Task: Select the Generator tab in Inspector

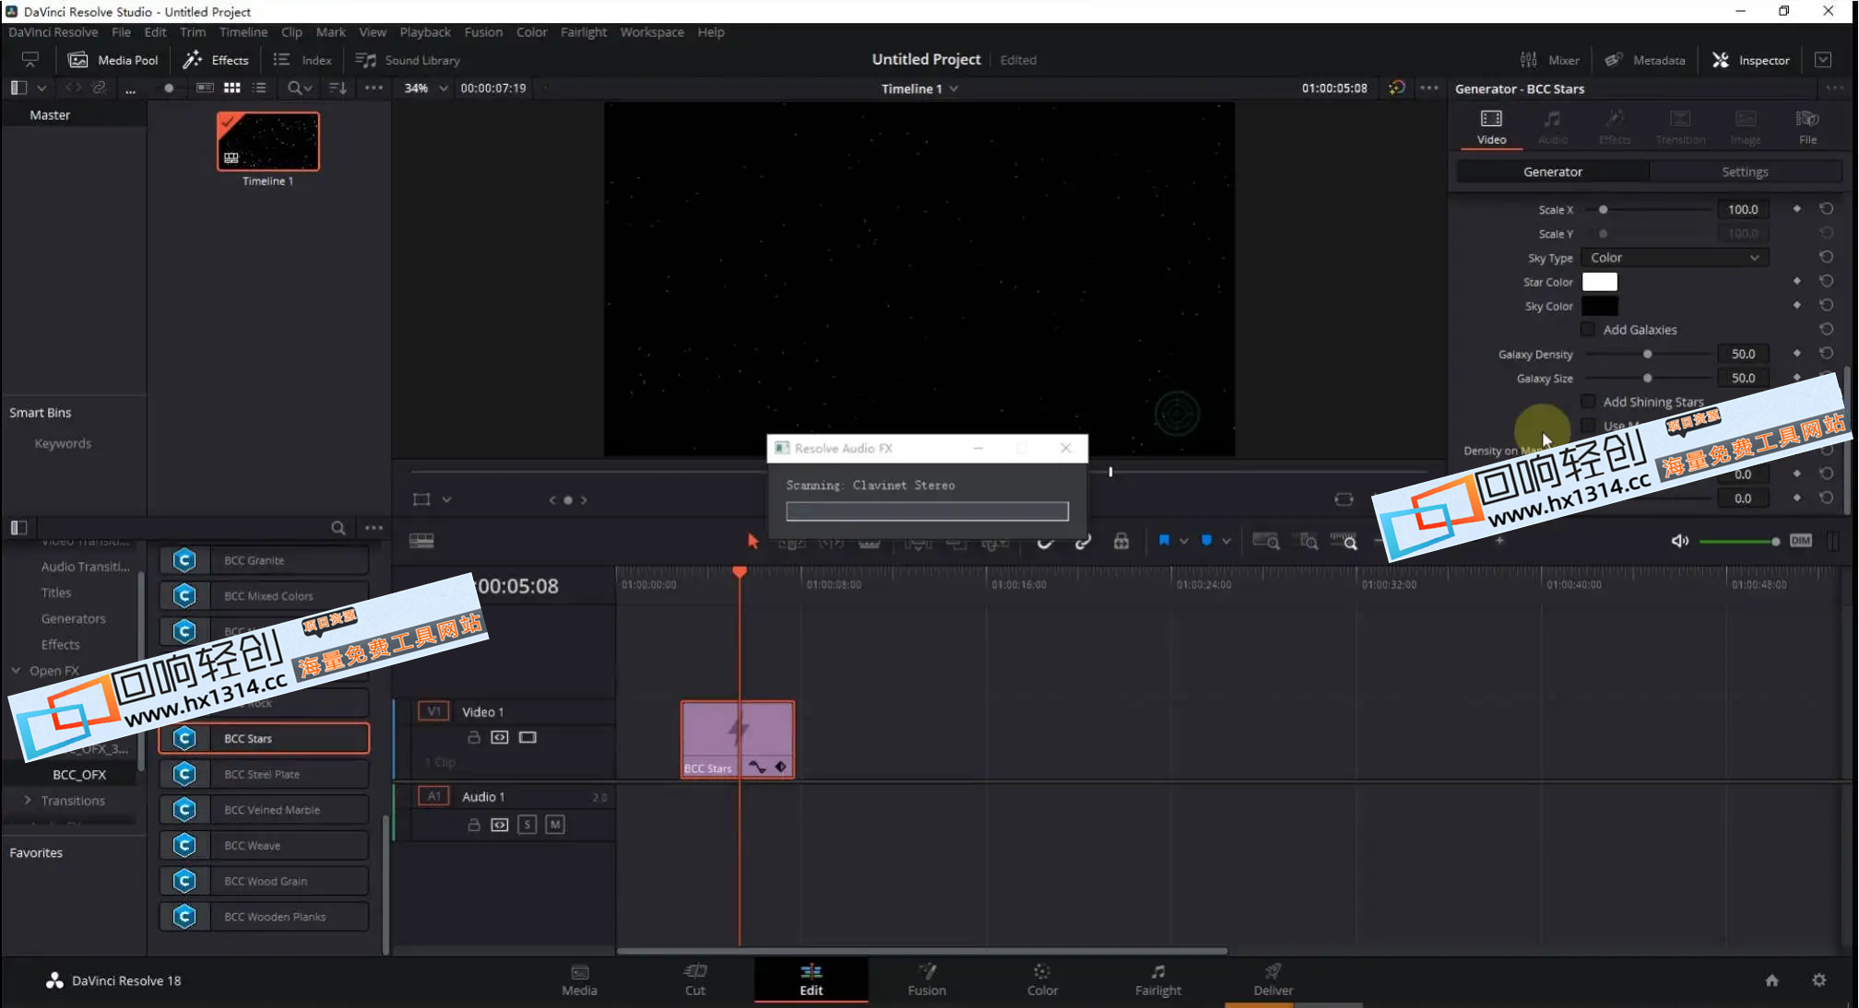Action: tap(1553, 172)
